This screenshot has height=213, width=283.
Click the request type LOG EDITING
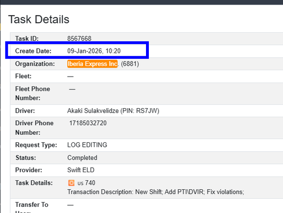click(87, 145)
